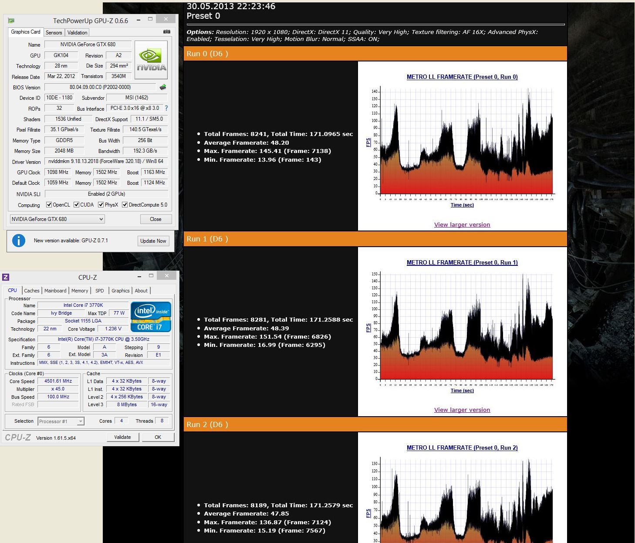Click 'Average Framerate: 48.39' in Run 1
635x543 pixels.
[x=247, y=328]
